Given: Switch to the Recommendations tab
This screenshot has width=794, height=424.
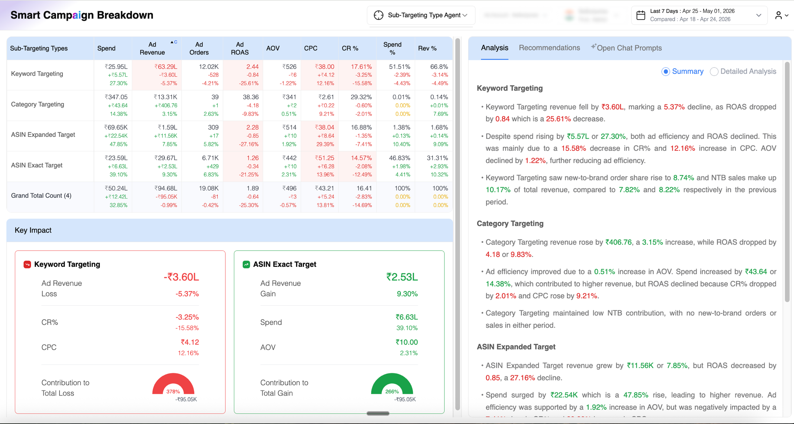Looking at the screenshot, I should pyautogui.click(x=549, y=48).
